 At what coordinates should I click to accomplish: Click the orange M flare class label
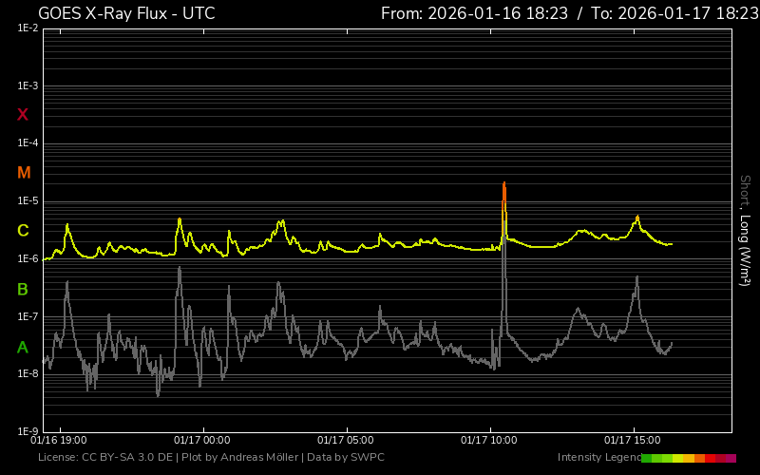[x=24, y=173]
